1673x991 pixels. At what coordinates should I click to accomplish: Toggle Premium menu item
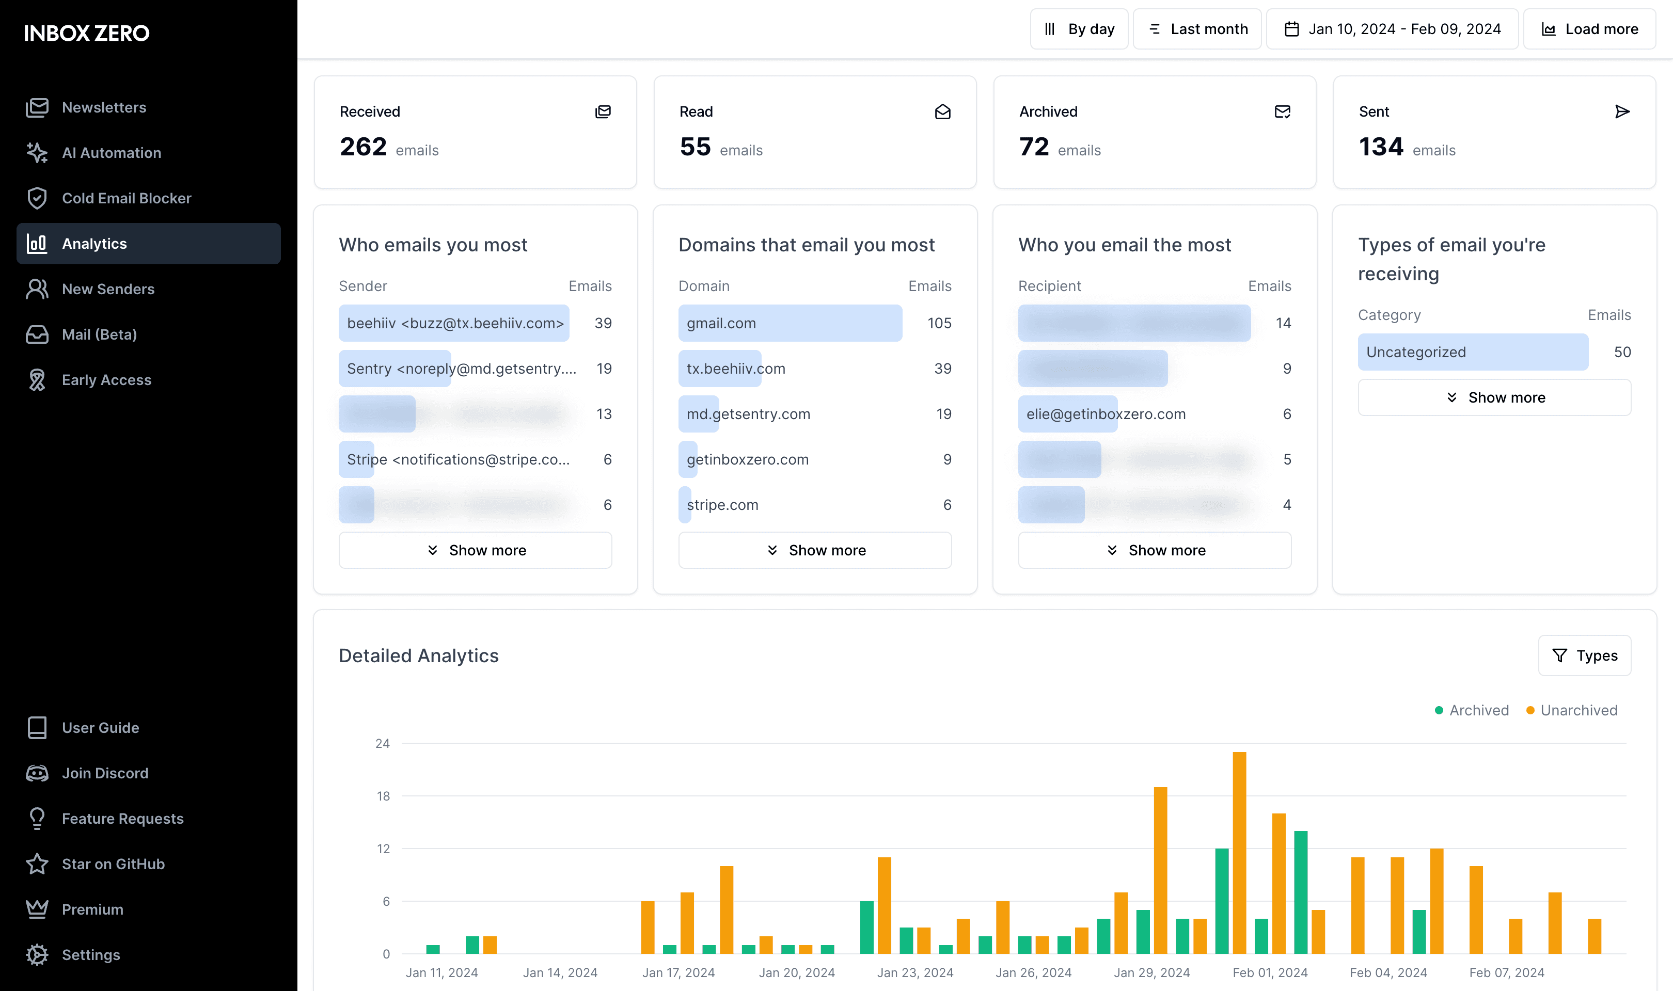[x=92, y=908]
